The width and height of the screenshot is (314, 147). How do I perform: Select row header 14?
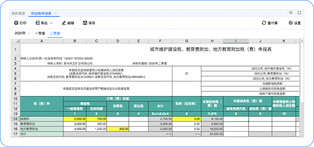[15, 119]
